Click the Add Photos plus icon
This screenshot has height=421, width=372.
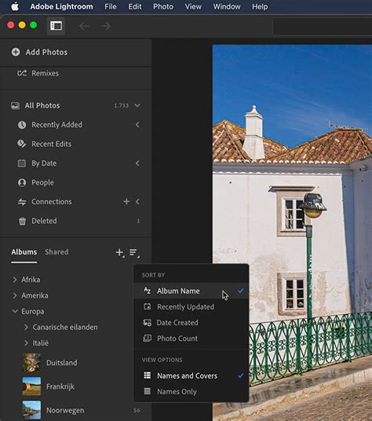[16, 52]
